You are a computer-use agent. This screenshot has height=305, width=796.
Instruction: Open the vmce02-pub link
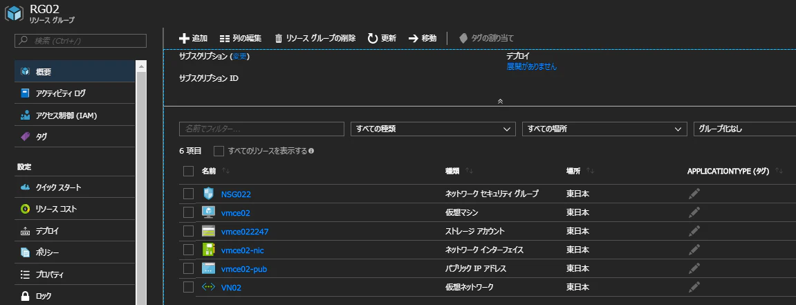244,269
